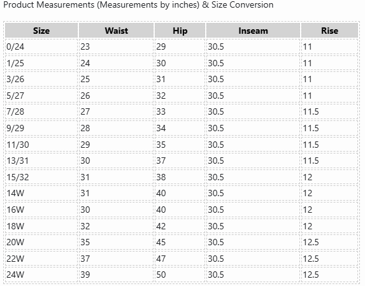
Task: Click the 11/30 size cell
Action: point(41,145)
